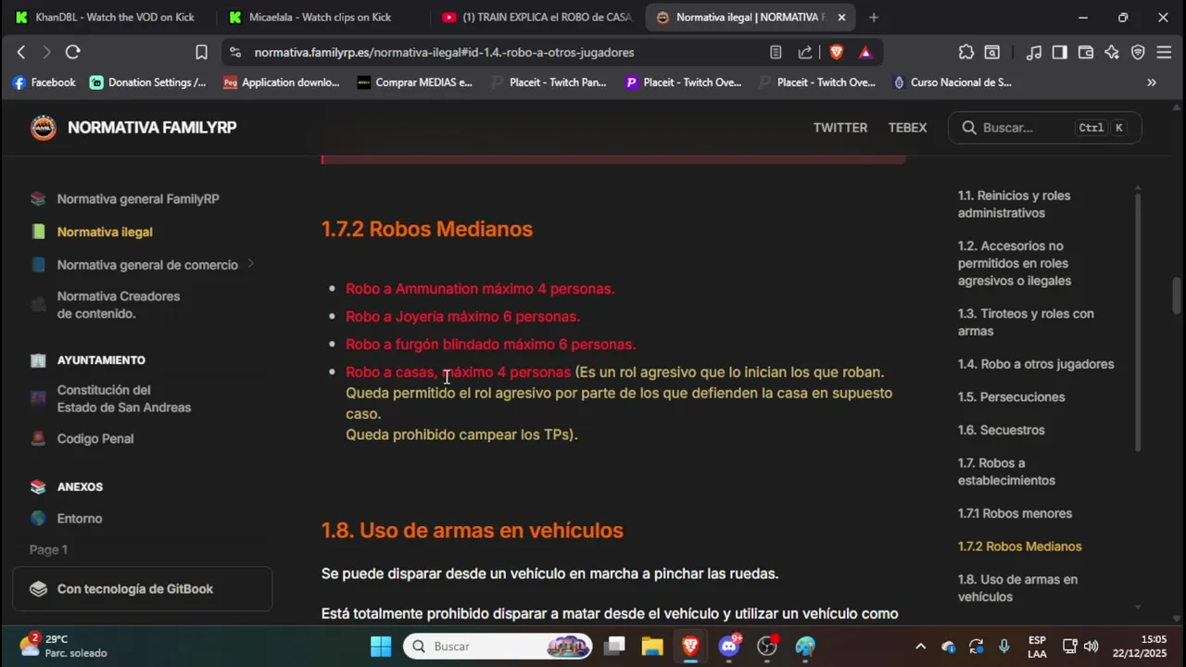The image size is (1186, 667).
Task: Open the Comprar MEDIAS bookmark
Action: pyautogui.click(x=414, y=82)
